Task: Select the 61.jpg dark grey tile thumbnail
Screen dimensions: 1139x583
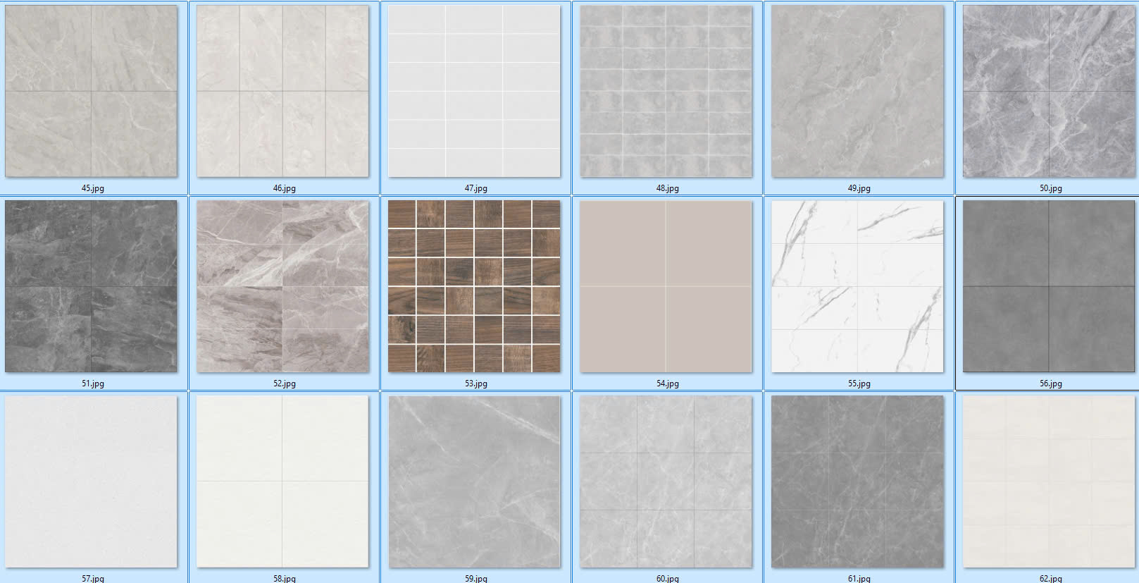Action: pyautogui.click(x=857, y=481)
